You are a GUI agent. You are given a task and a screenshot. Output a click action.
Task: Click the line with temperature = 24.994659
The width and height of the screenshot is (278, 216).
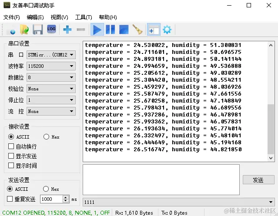(x=163, y=66)
